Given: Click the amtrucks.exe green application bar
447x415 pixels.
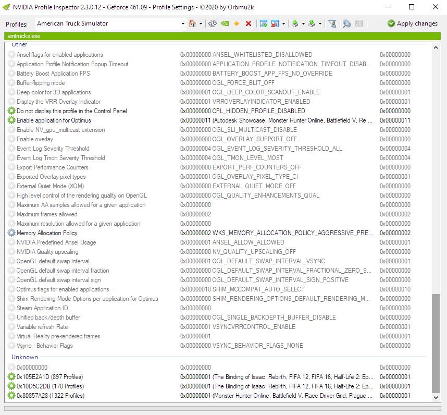Looking at the screenshot, I should pyautogui.click(x=222, y=36).
